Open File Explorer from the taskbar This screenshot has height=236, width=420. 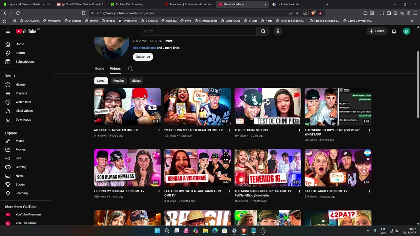coord(205,231)
